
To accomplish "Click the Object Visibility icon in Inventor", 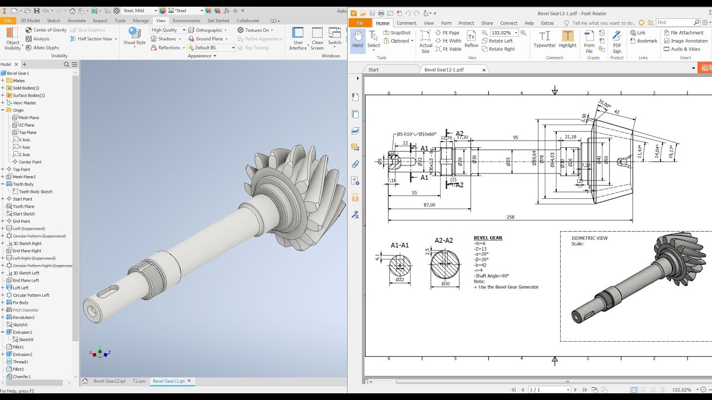I will (13, 33).
